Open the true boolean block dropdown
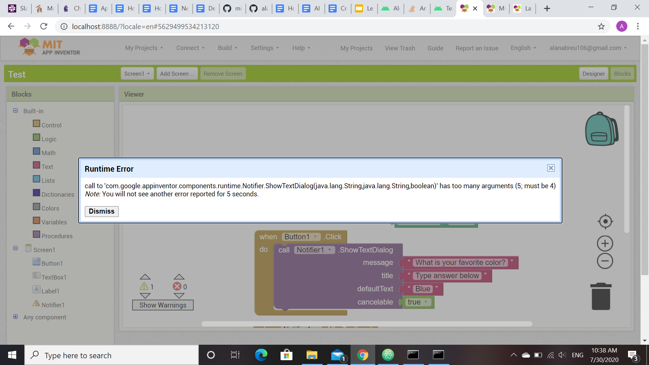 coord(426,302)
